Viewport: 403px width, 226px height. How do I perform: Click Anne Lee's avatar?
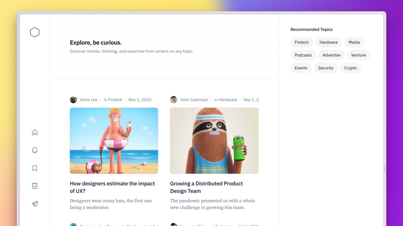point(73,100)
